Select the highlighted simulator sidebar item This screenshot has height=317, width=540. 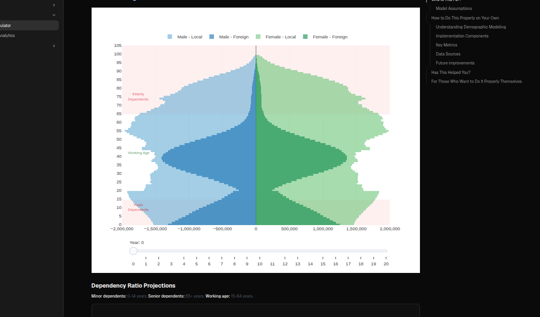[28, 26]
